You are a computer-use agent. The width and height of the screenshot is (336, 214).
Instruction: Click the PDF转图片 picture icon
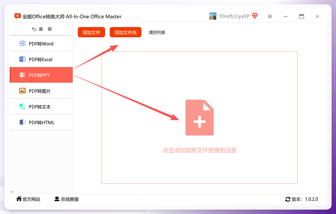22,91
